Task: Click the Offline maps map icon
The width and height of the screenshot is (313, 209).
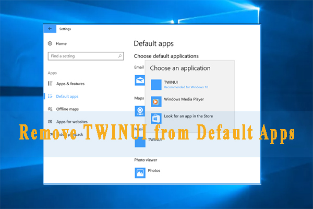Action: pyautogui.click(x=50, y=109)
